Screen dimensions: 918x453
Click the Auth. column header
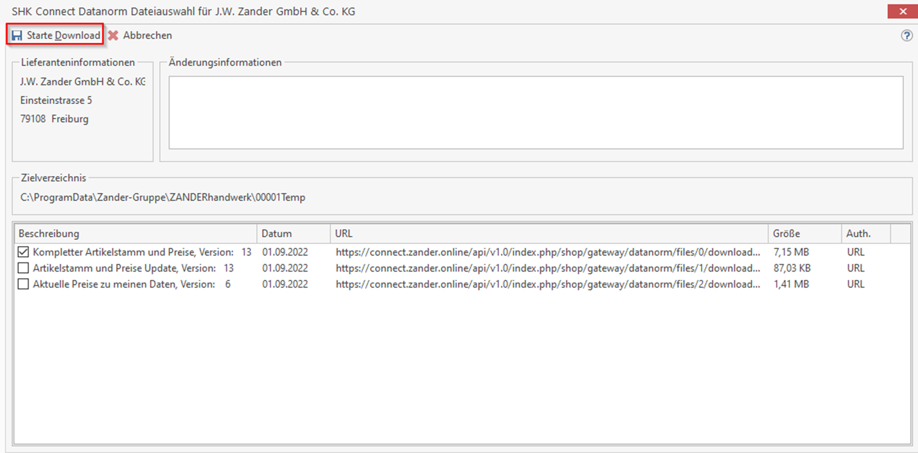(x=858, y=234)
